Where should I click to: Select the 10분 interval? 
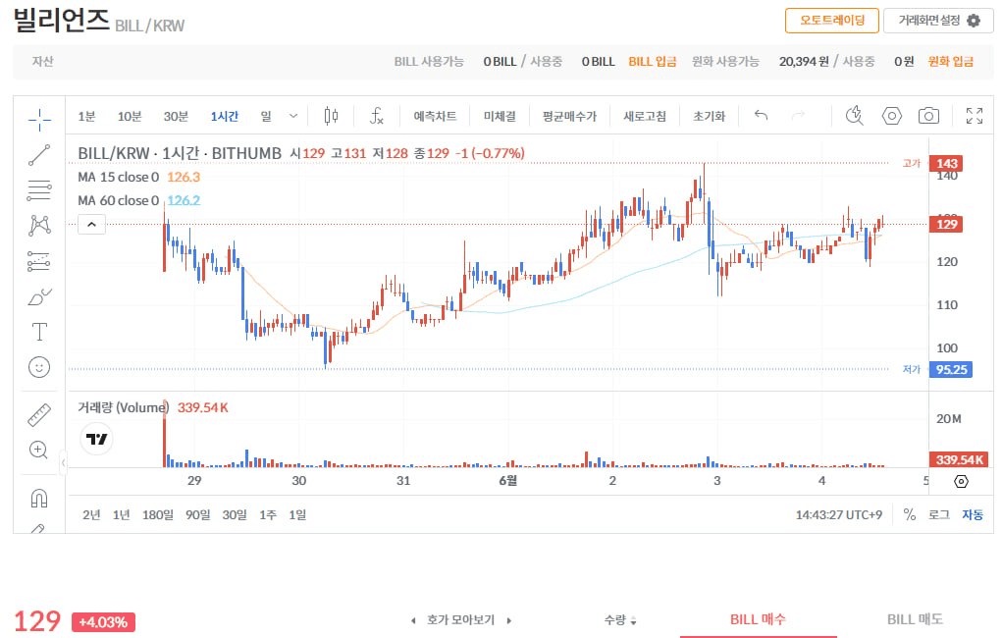tap(130, 117)
